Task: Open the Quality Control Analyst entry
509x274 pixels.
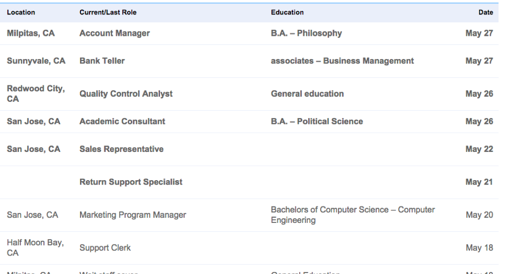Action: point(126,94)
